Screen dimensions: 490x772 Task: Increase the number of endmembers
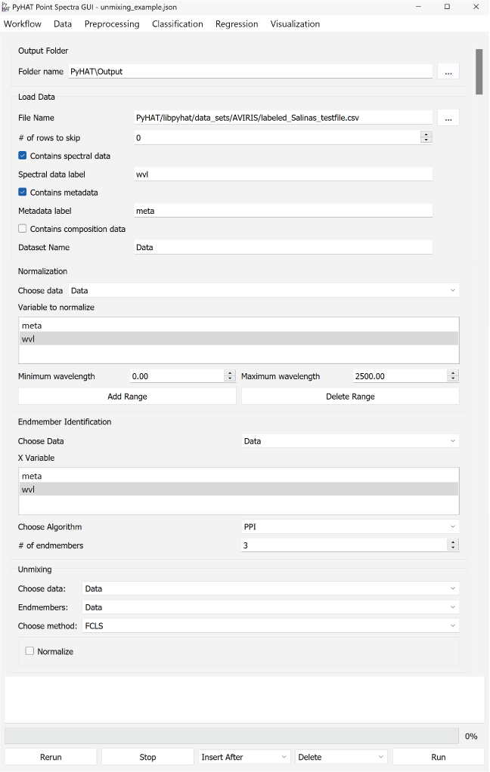[x=453, y=542]
